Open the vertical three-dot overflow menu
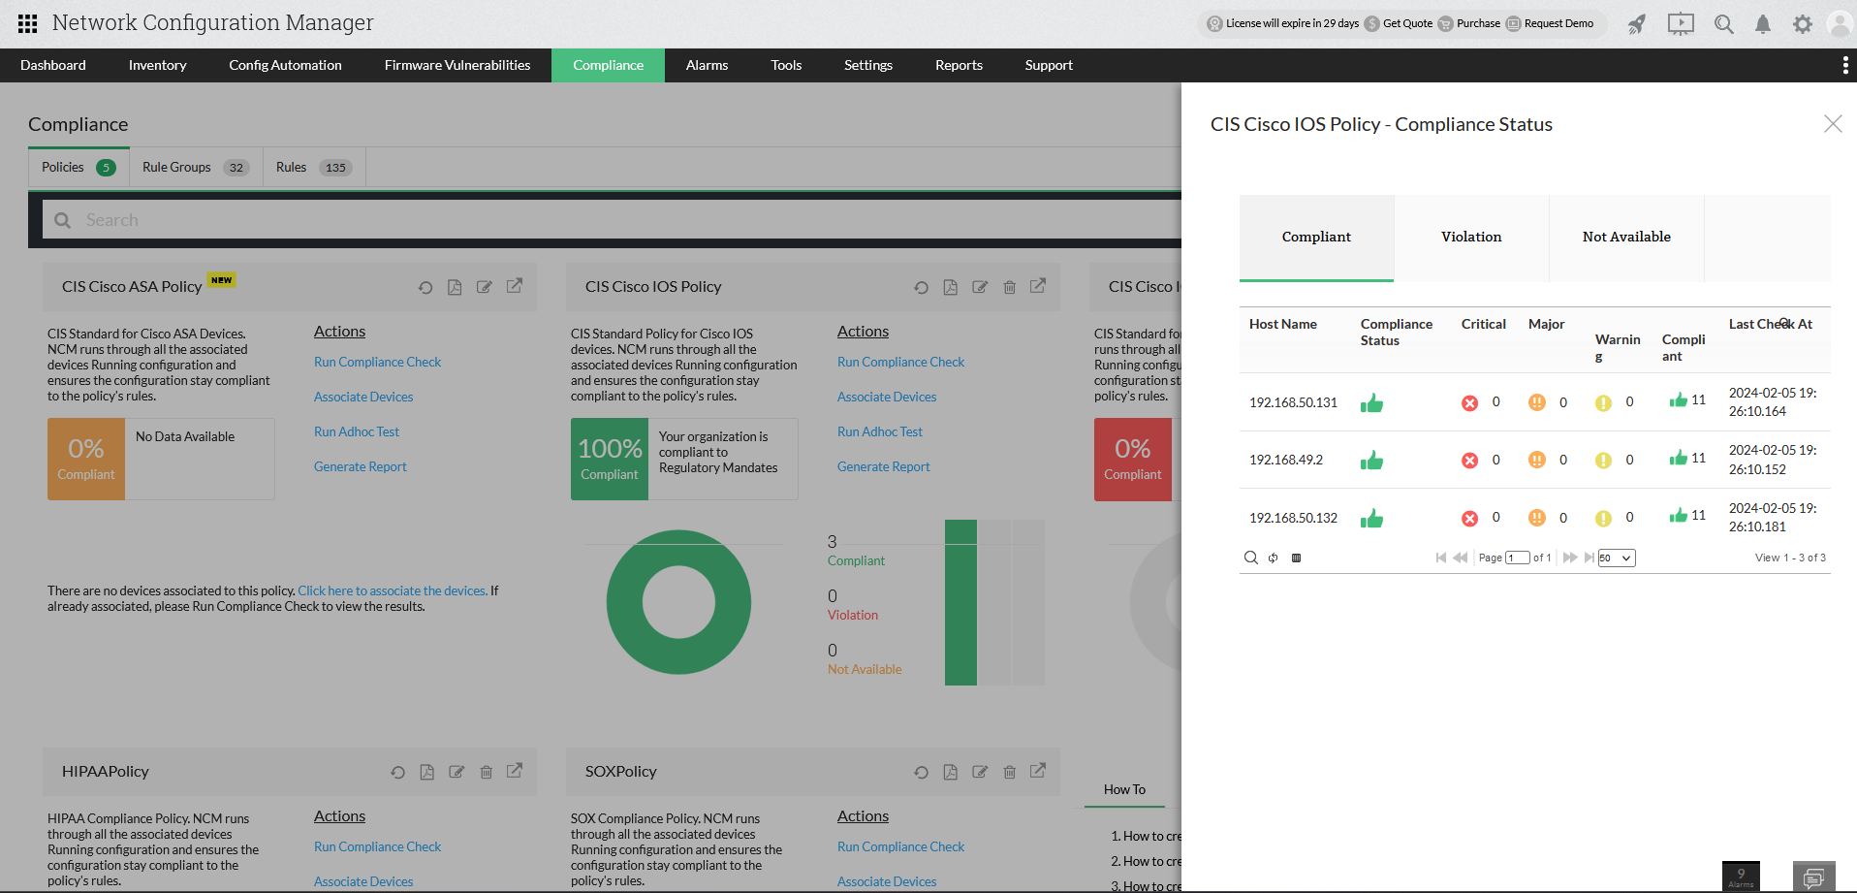 click(1844, 65)
